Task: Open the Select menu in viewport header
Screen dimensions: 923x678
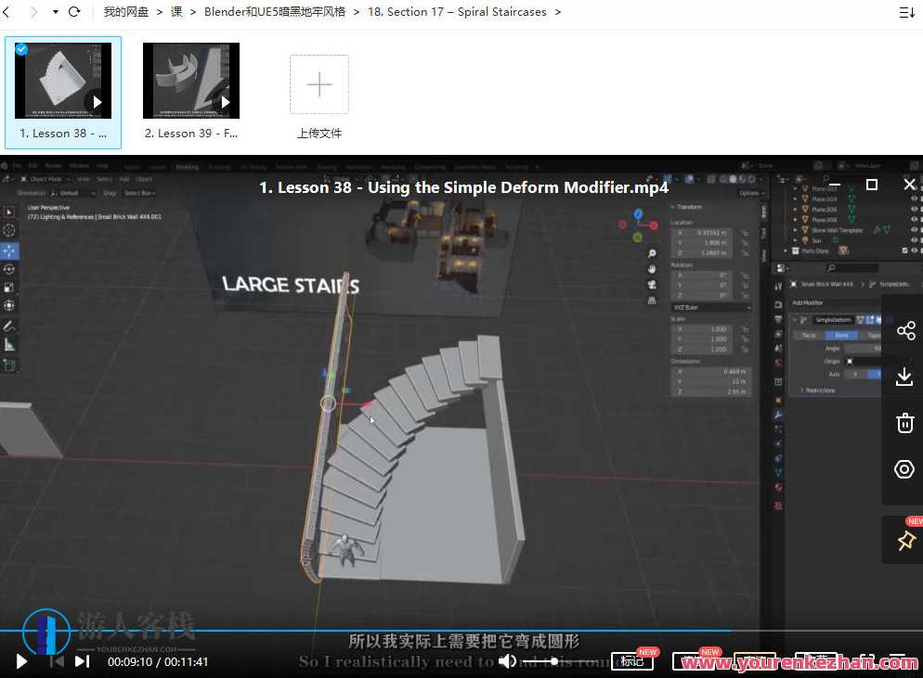Action: [104, 181]
